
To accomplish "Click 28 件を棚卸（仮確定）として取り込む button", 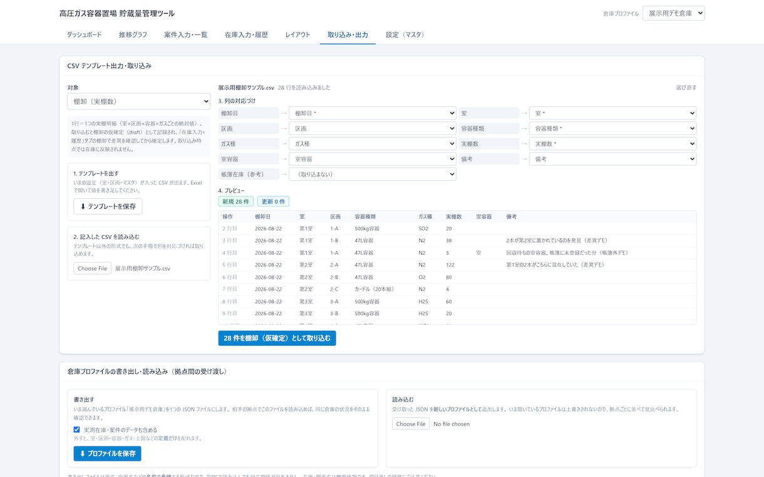I will tap(277, 338).
